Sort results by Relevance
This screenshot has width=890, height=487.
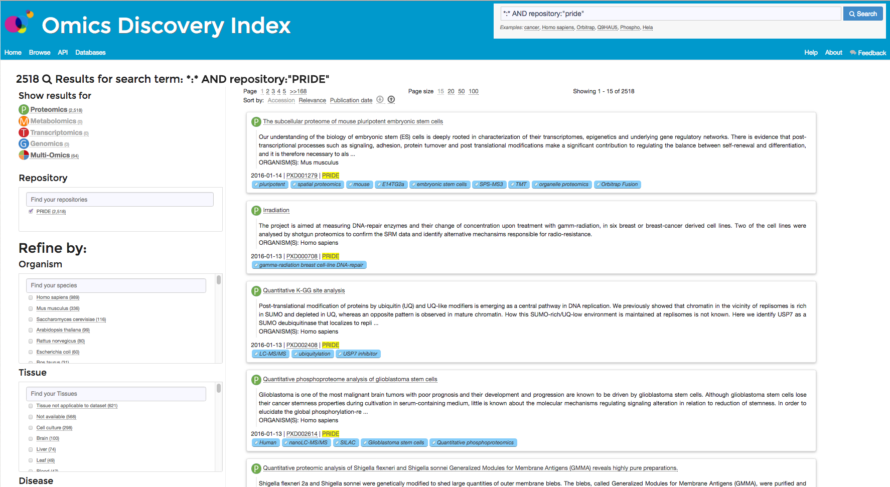pos(313,100)
